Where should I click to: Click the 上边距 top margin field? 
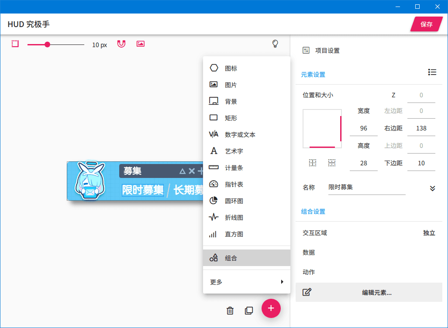click(421, 146)
